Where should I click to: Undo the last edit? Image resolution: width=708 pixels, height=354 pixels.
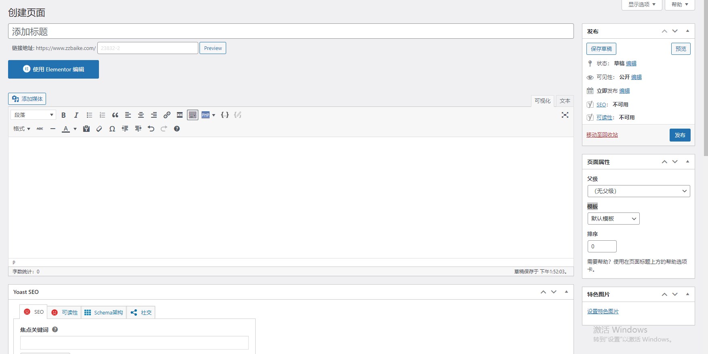pyautogui.click(x=151, y=129)
